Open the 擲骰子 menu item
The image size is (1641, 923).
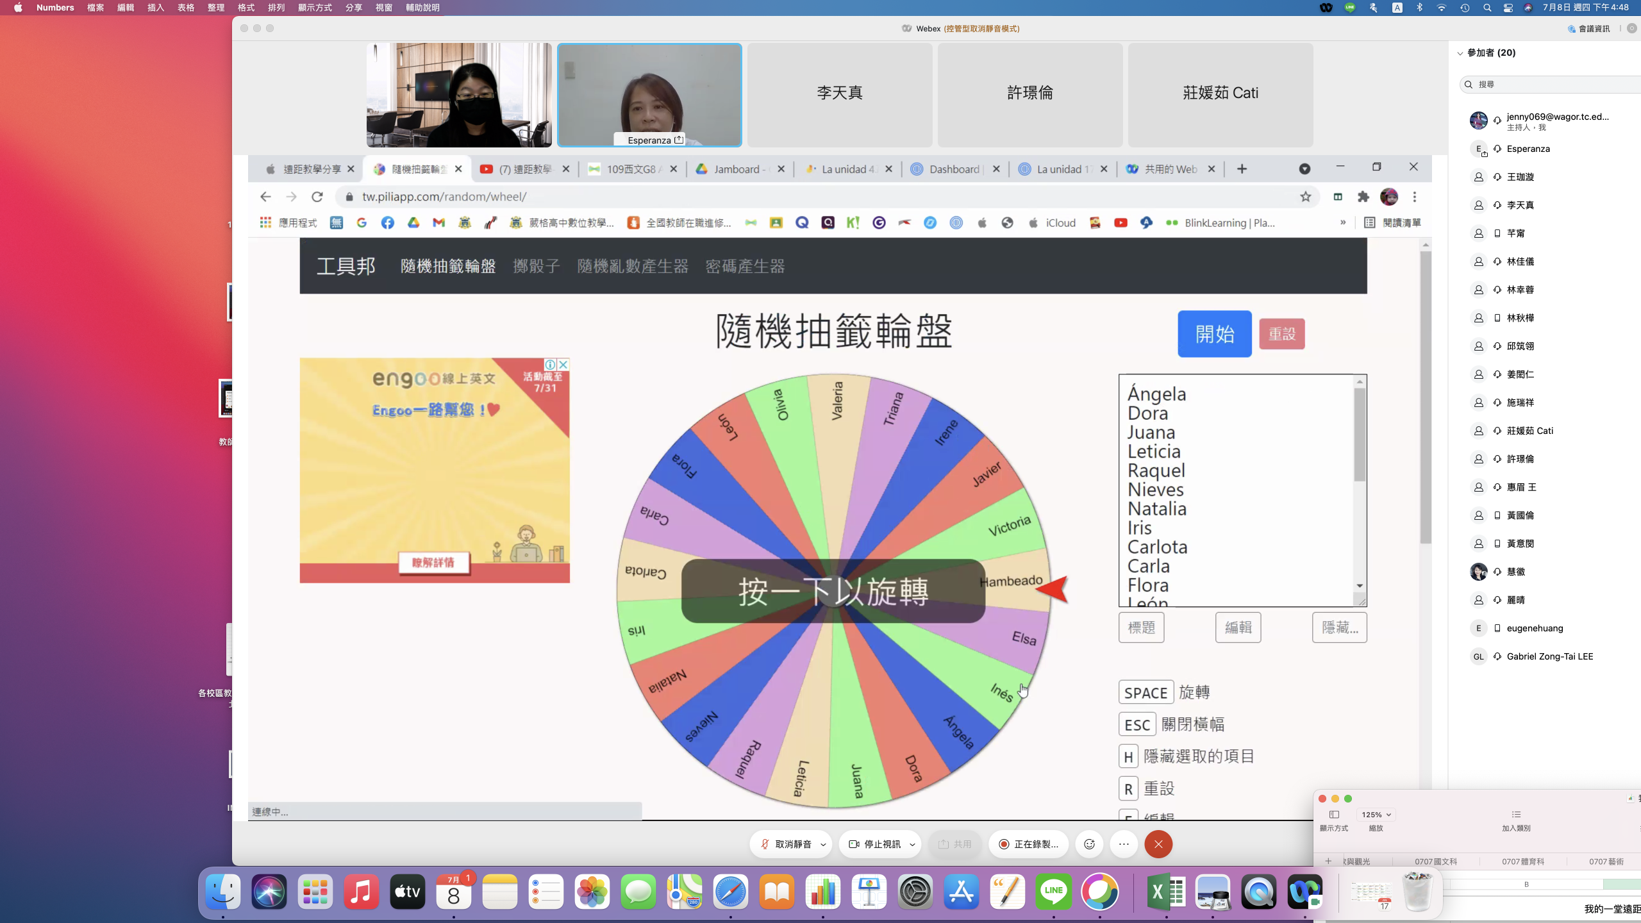click(536, 266)
